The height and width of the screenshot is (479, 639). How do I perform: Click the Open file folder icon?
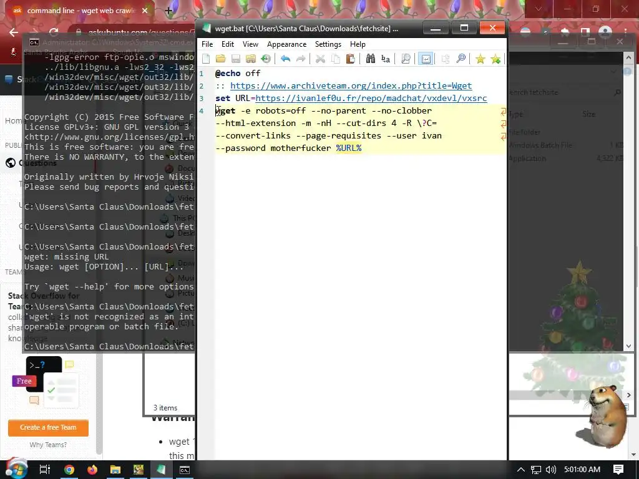(x=220, y=59)
